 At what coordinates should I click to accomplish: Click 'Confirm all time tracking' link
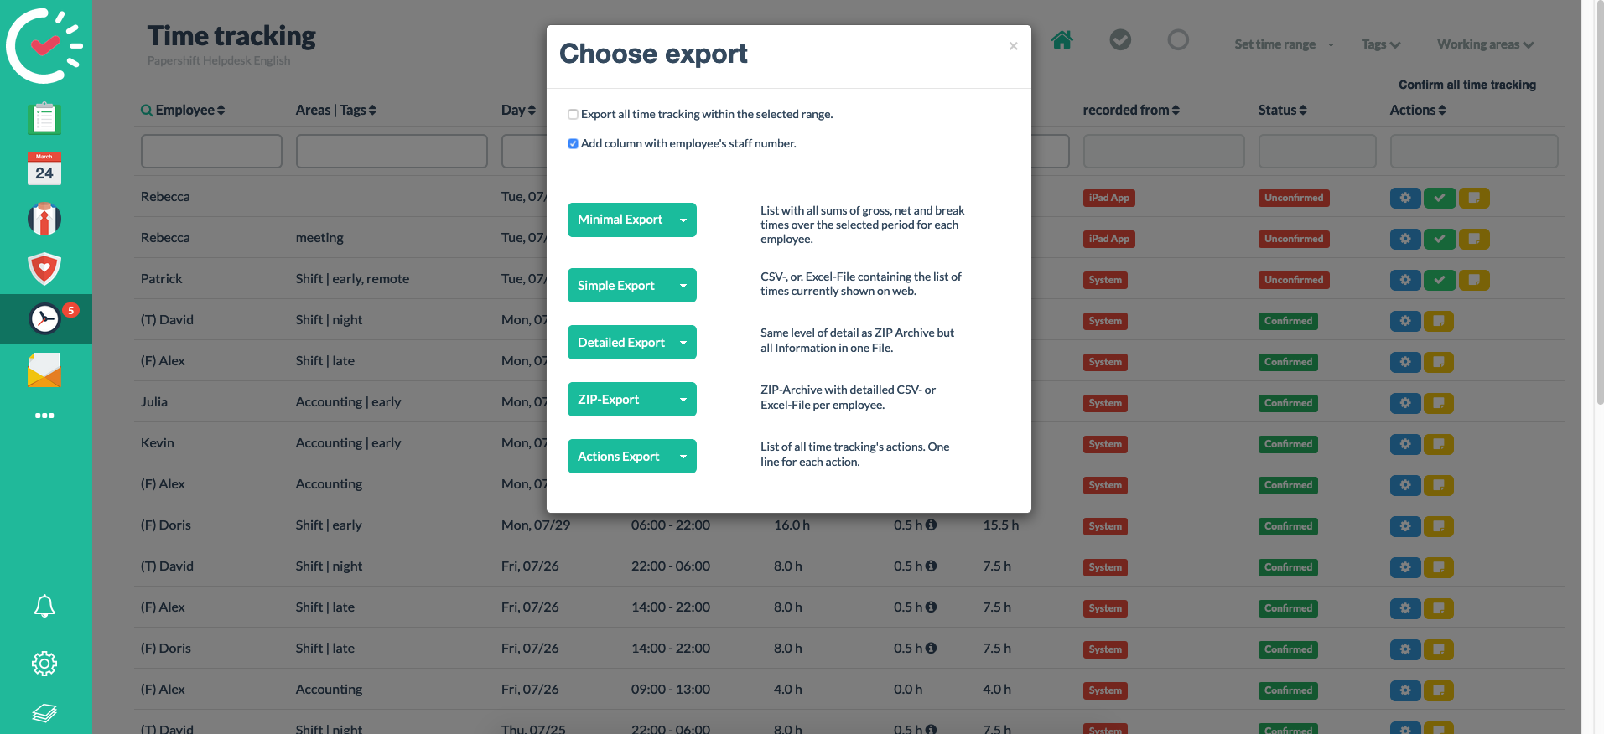pyautogui.click(x=1467, y=85)
